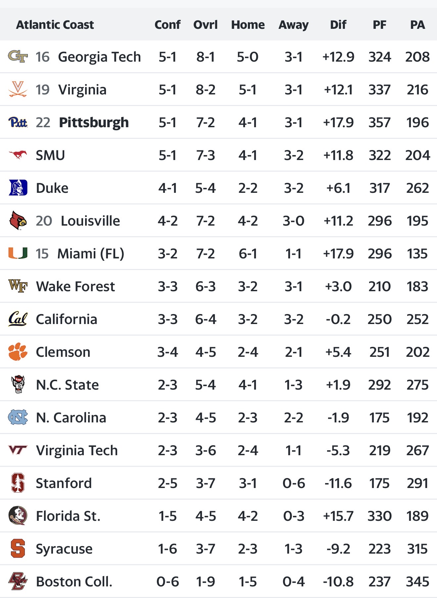Click the SMU mustang logo
437x598 pixels.
click(x=18, y=155)
